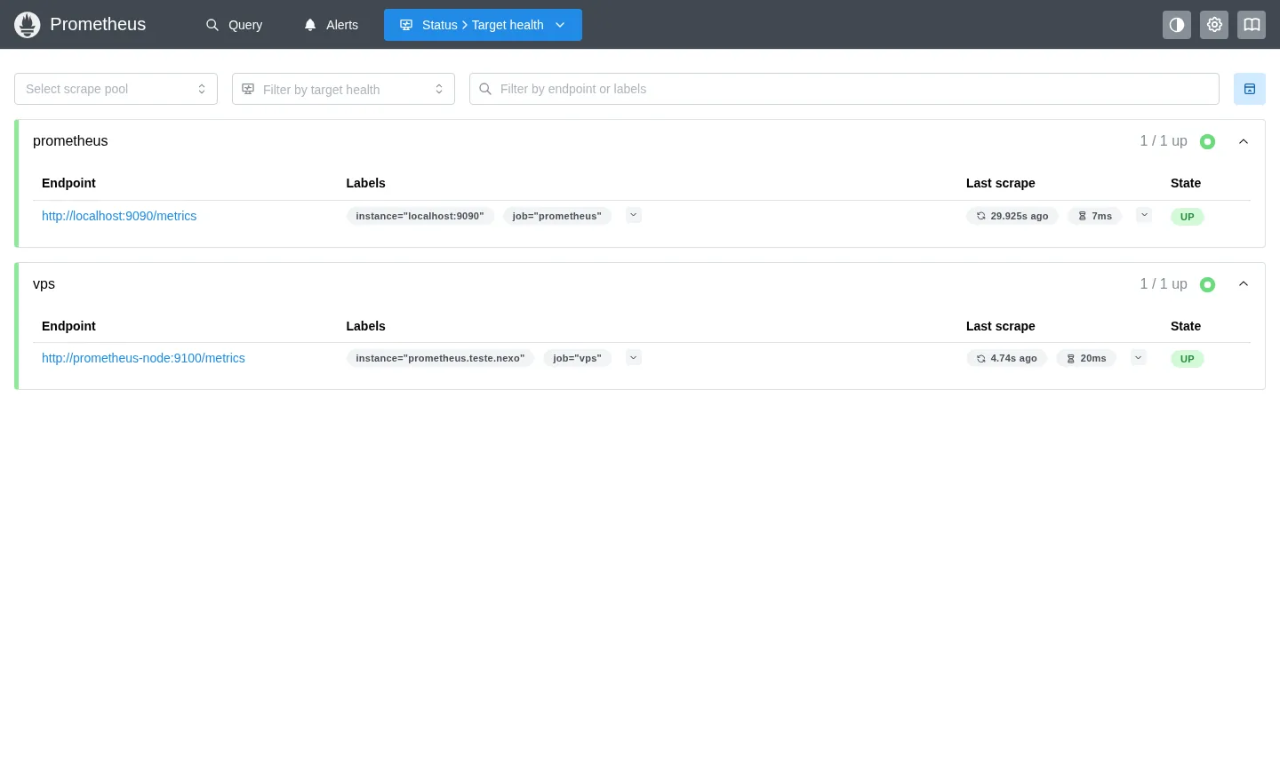The width and height of the screenshot is (1280, 764).
Task: Collapse the vps scrape pool
Action: click(1244, 284)
